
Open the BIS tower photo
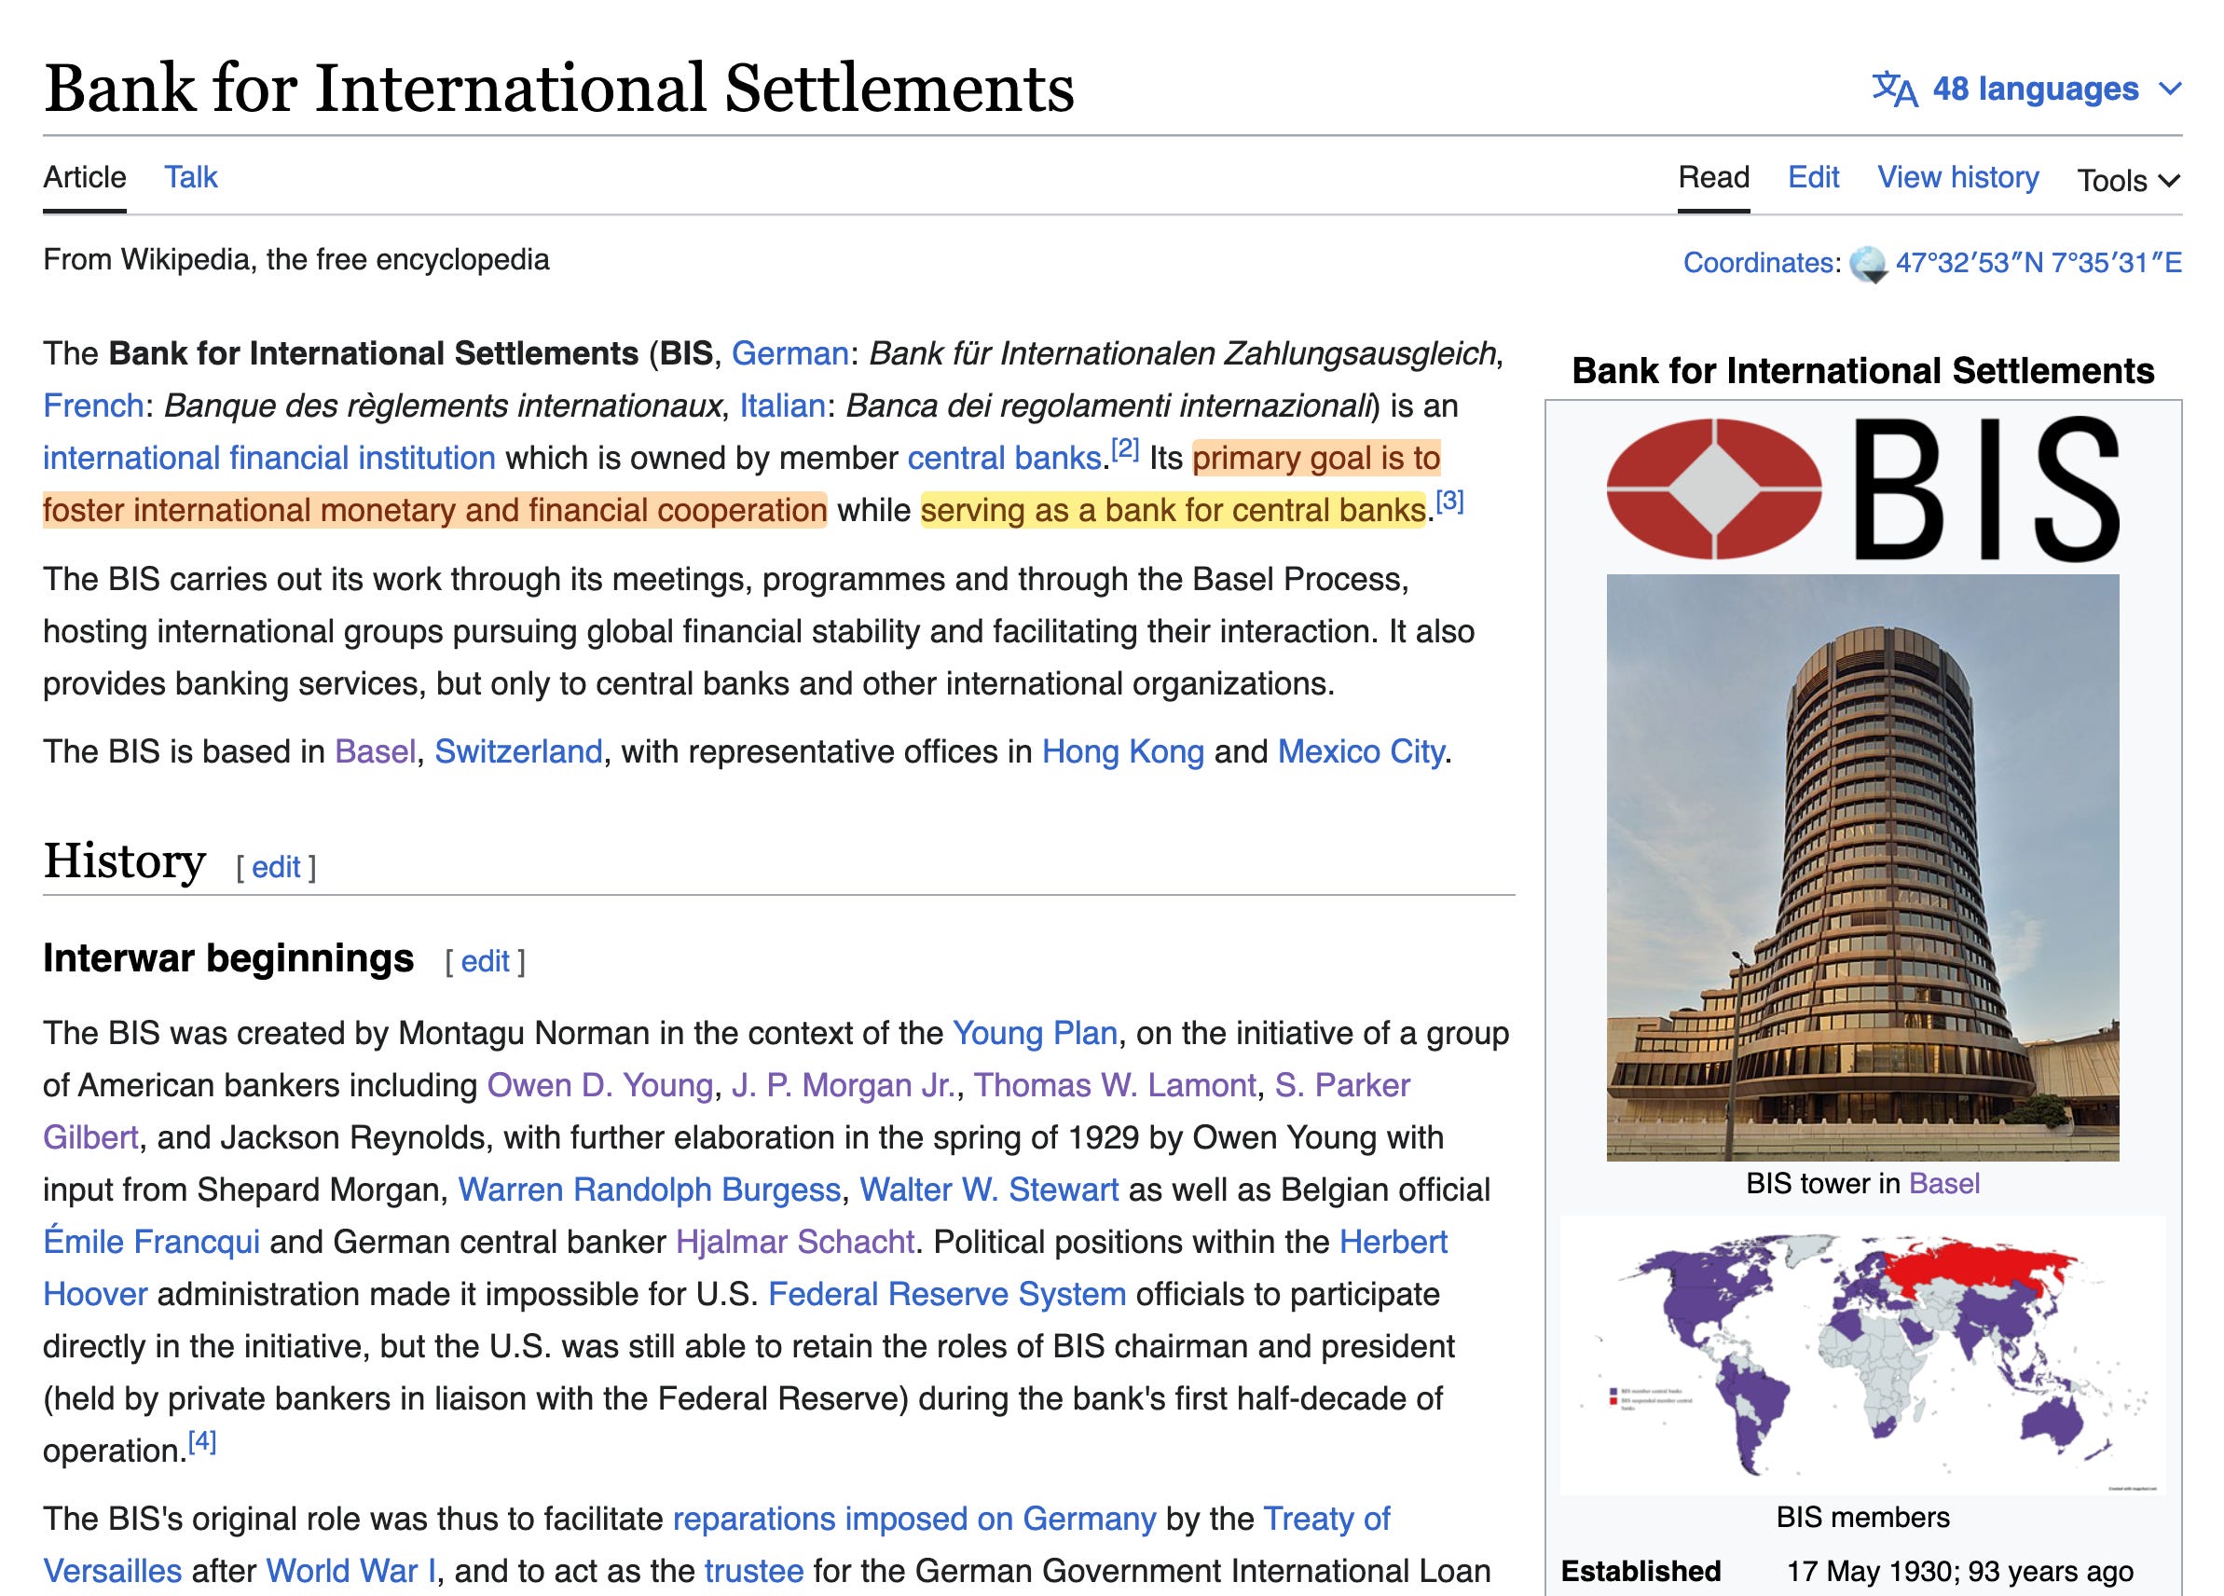point(1862,867)
